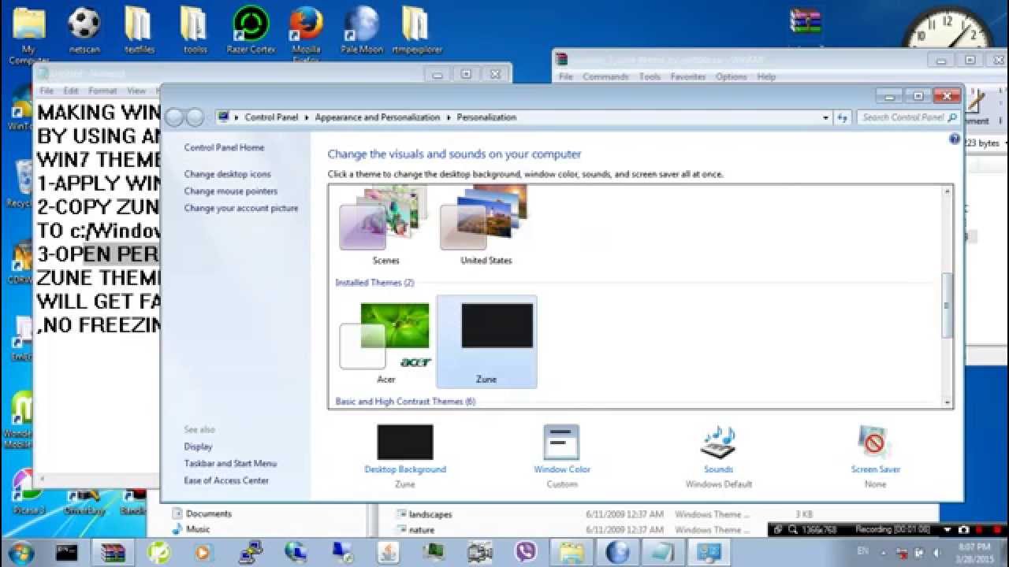Screen dimensions: 1009x567
Task: Switch to Personalization window in taskbar
Action: click(x=709, y=552)
